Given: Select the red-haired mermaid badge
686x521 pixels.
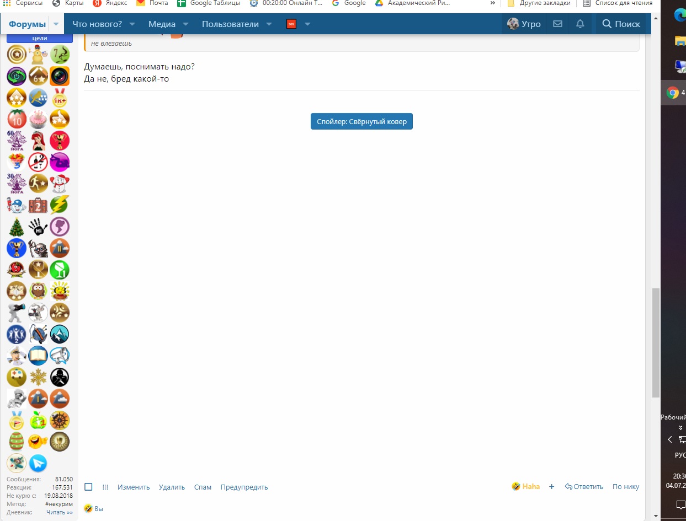Looking at the screenshot, I should [x=38, y=141].
